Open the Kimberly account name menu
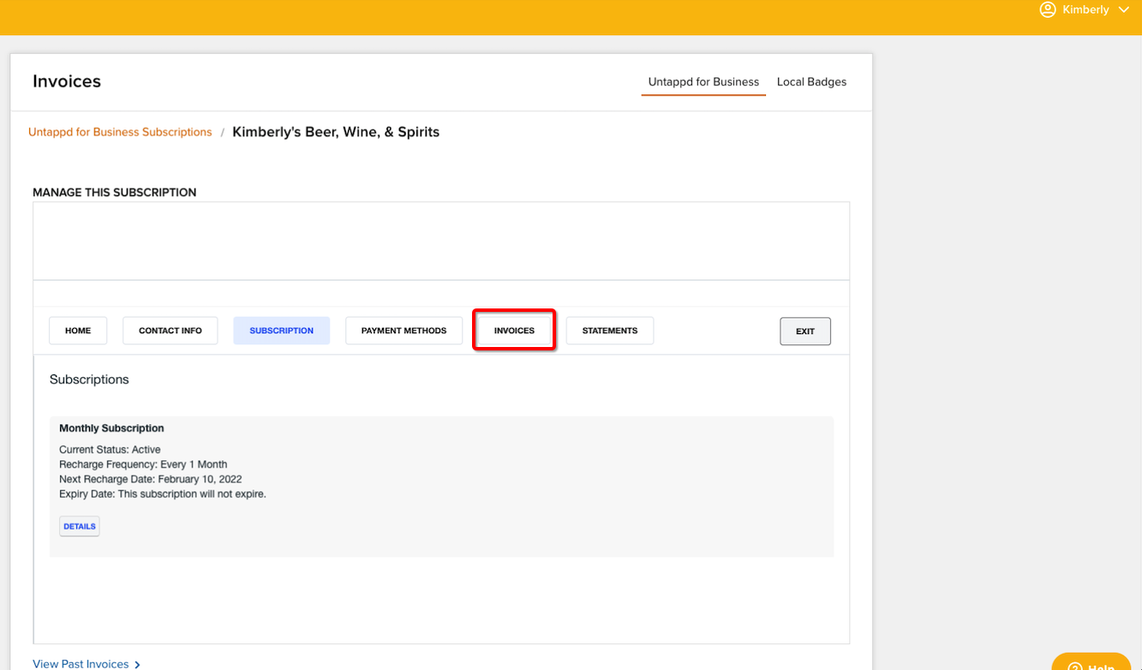The height and width of the screenshot is (670, 1142). point(1085,9)
